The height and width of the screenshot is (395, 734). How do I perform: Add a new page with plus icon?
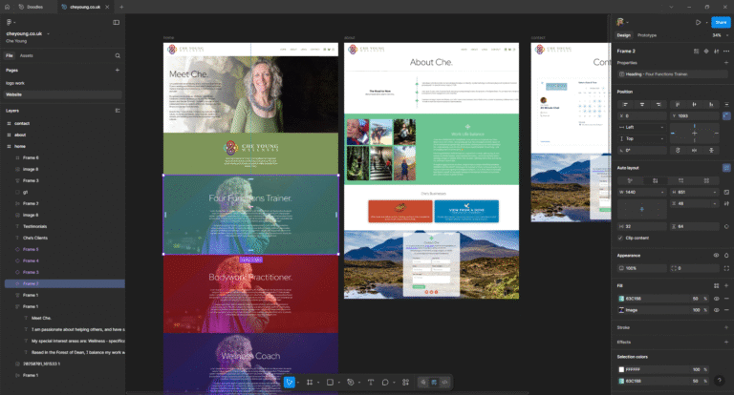click(x=117, y=70)
